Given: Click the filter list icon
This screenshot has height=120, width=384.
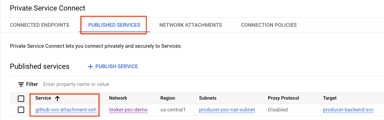Looking at the screenshot, I should point(21,84).
